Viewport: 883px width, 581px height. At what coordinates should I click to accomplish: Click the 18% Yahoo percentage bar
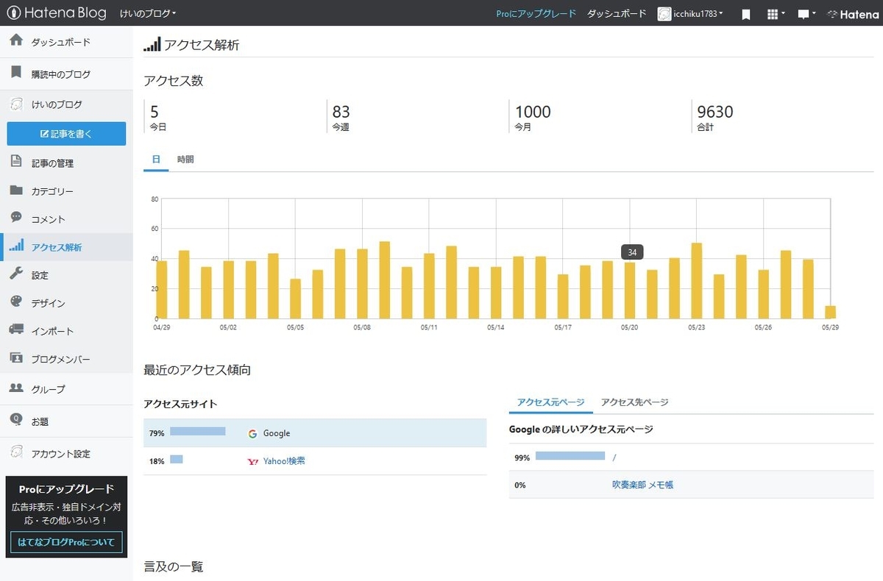coord(177,459)
